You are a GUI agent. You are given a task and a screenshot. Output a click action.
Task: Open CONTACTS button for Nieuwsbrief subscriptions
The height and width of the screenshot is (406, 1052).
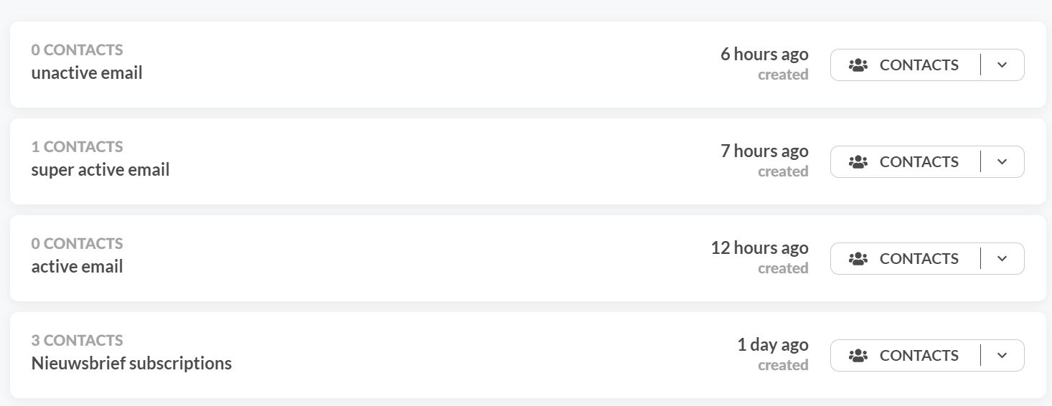coord(906,356)
